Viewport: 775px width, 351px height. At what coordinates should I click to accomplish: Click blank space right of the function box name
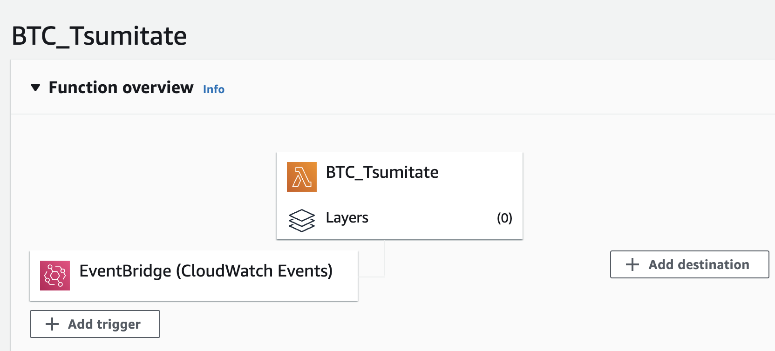click(480, 172)
